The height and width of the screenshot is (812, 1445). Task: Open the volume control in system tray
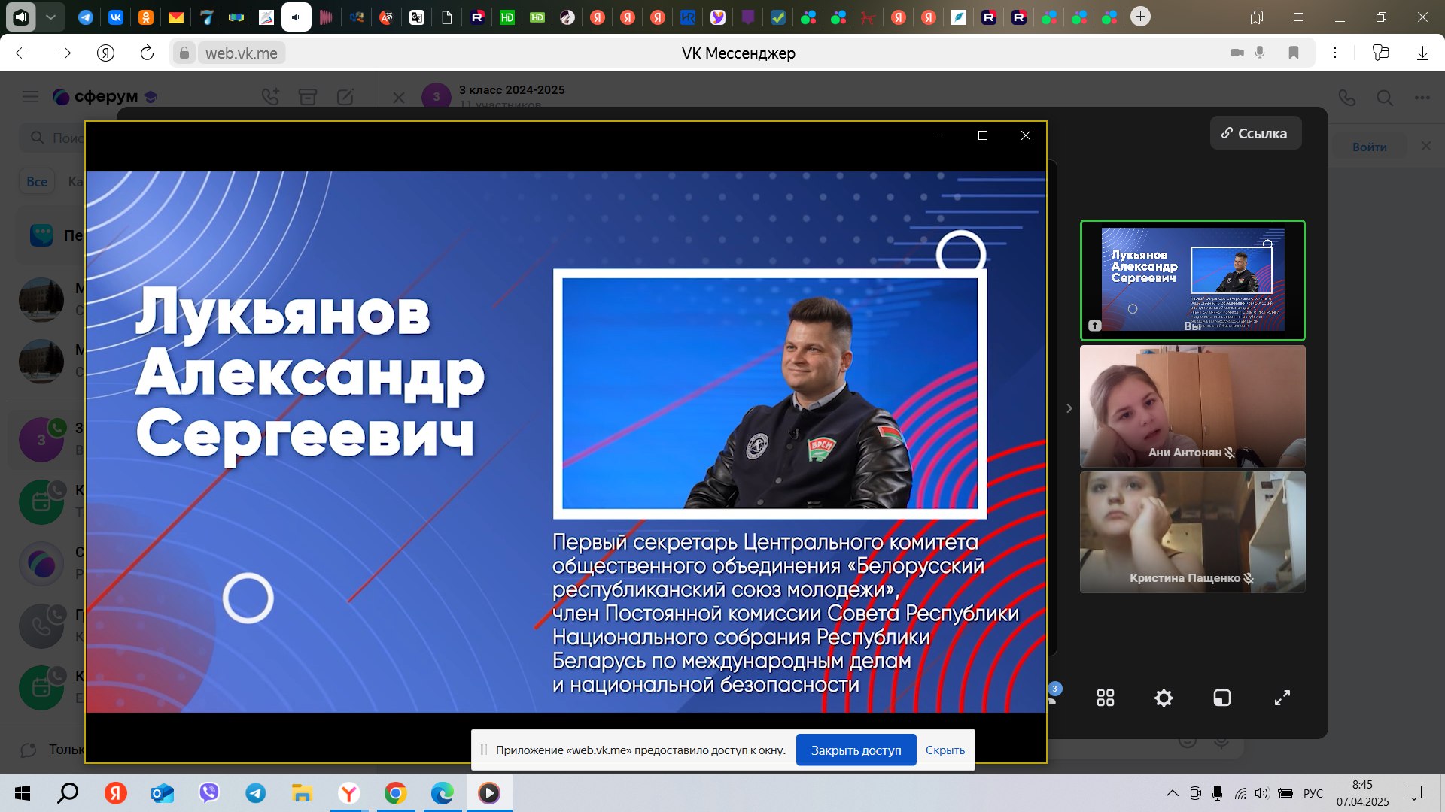click(1262, 793)
